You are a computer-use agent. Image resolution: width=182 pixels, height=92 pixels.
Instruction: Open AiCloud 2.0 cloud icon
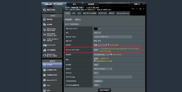tap(44, 55)
